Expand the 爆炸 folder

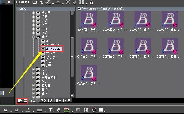(x=33, y=69)
